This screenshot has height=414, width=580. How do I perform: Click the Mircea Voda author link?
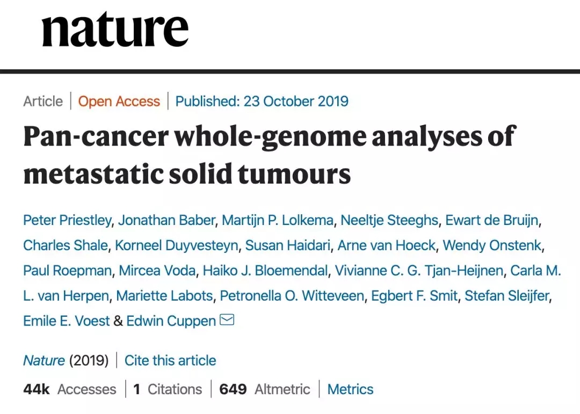(157, 271)
